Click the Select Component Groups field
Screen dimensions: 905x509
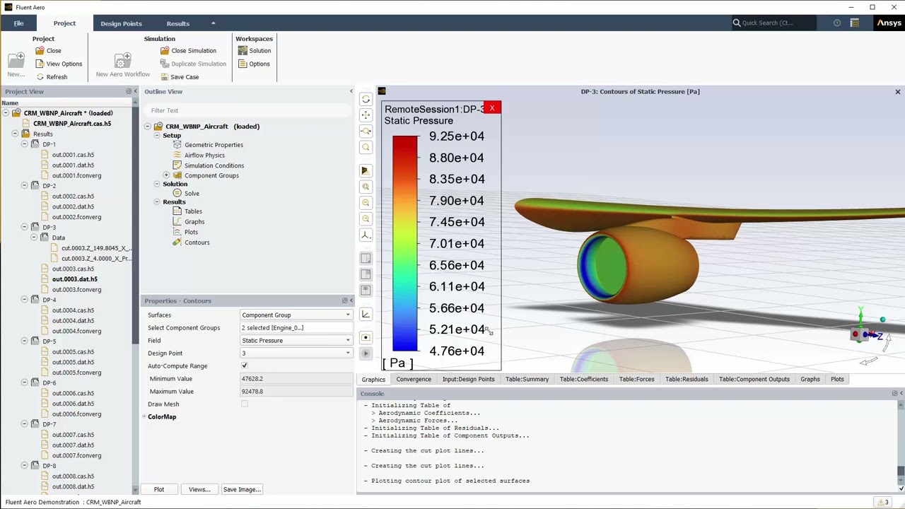[x=296, y=327]
